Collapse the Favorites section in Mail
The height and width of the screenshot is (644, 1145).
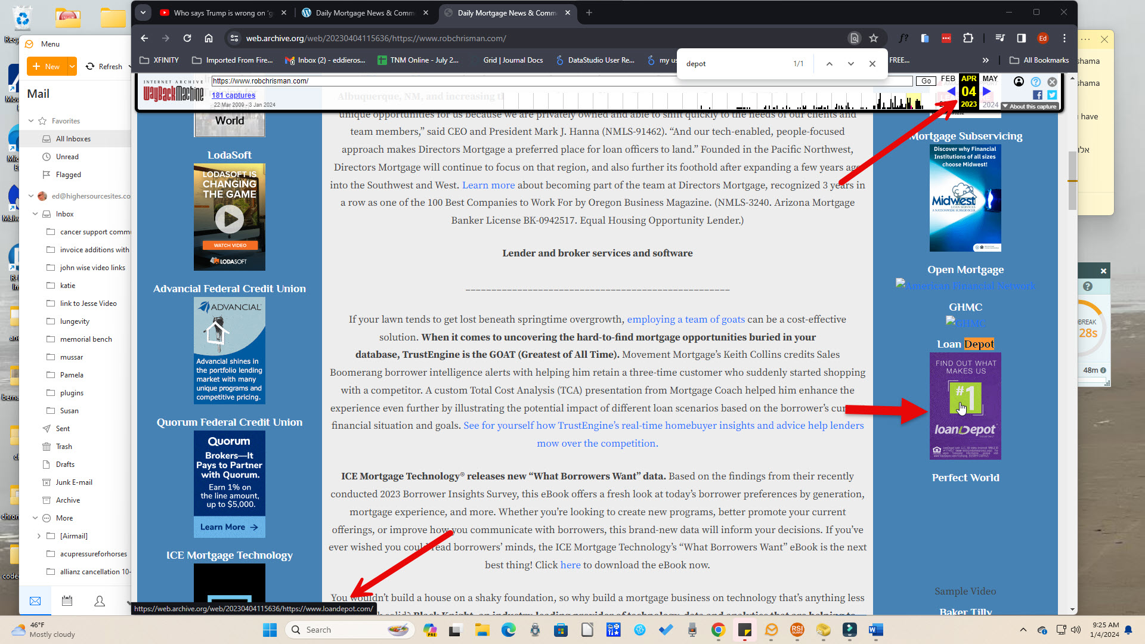(31, 121)
